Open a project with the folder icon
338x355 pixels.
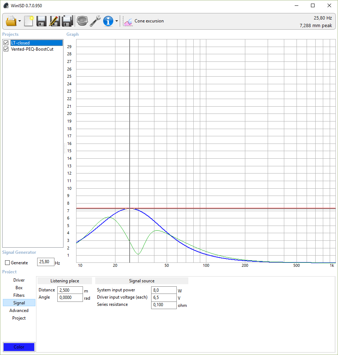(x=11, y=21)
